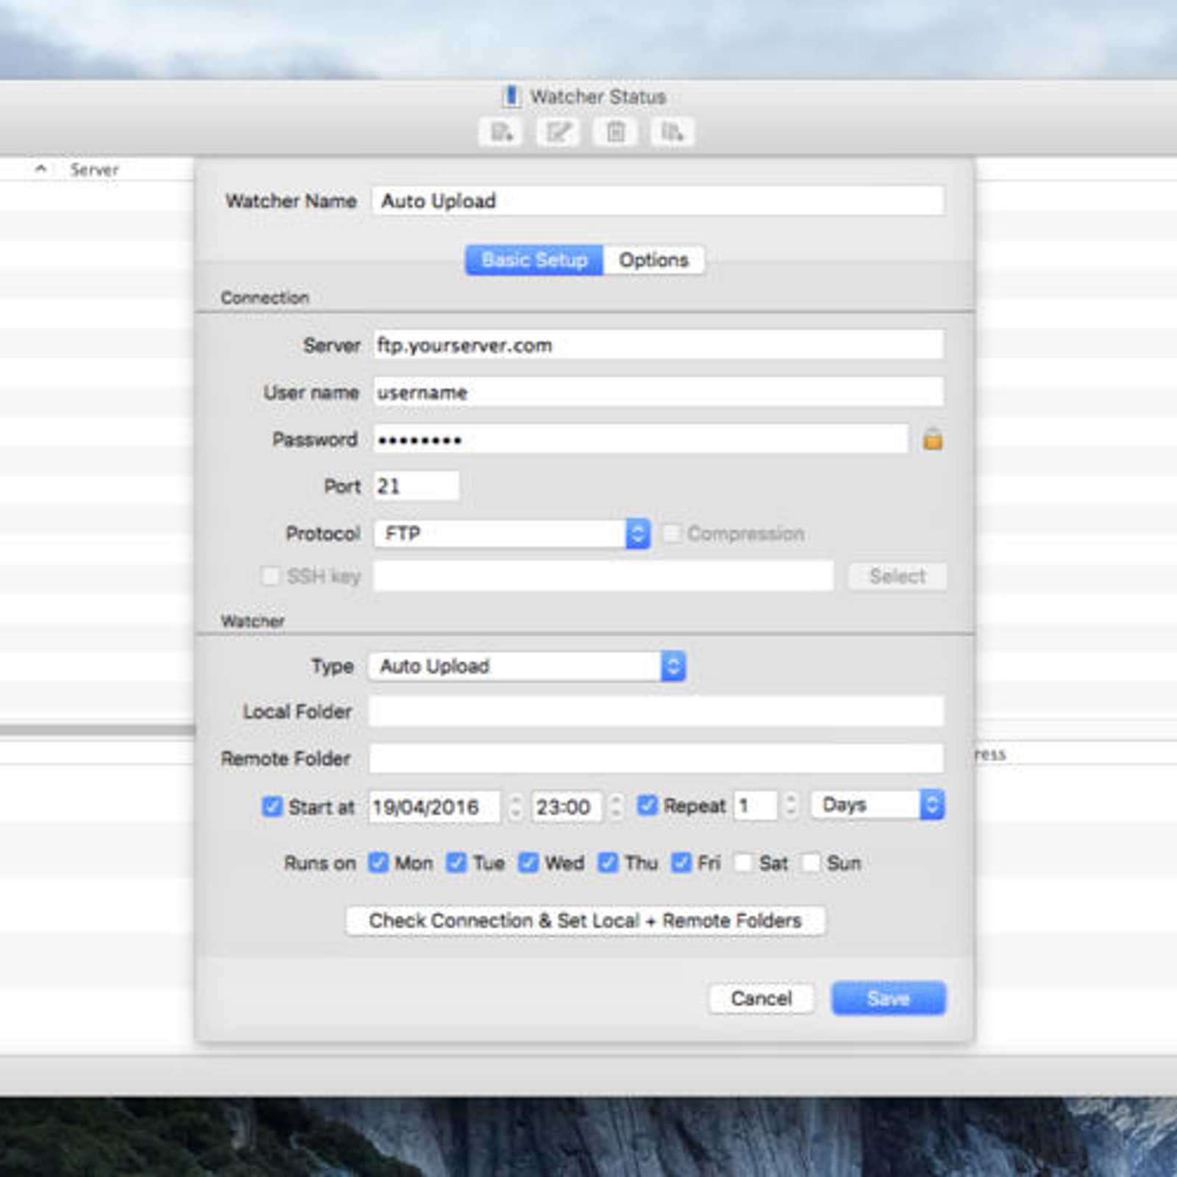The width and height of the screenshot is (1177, 1177).
Task: Click the start date stepper
Action: [x=516, y=806]
